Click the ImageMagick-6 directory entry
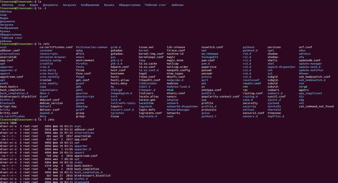Viewport: 338px width, 183px height. click(x=121, y=93)
